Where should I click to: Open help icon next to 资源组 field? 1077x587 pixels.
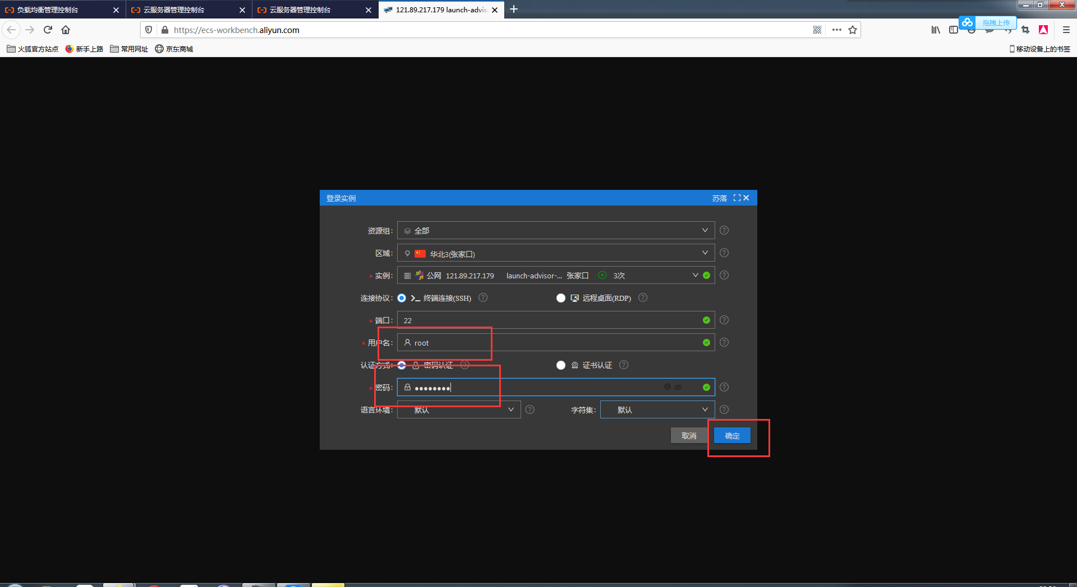click(x=724, y=230)
